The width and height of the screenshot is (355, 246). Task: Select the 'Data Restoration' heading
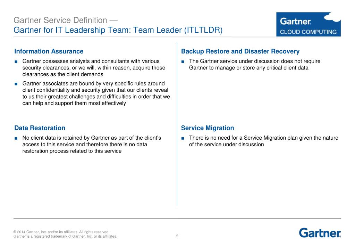click(40, 128)
